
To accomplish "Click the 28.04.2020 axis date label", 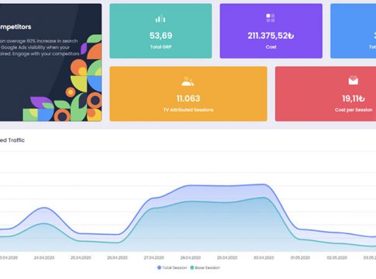I will click(x=191, y=257).
